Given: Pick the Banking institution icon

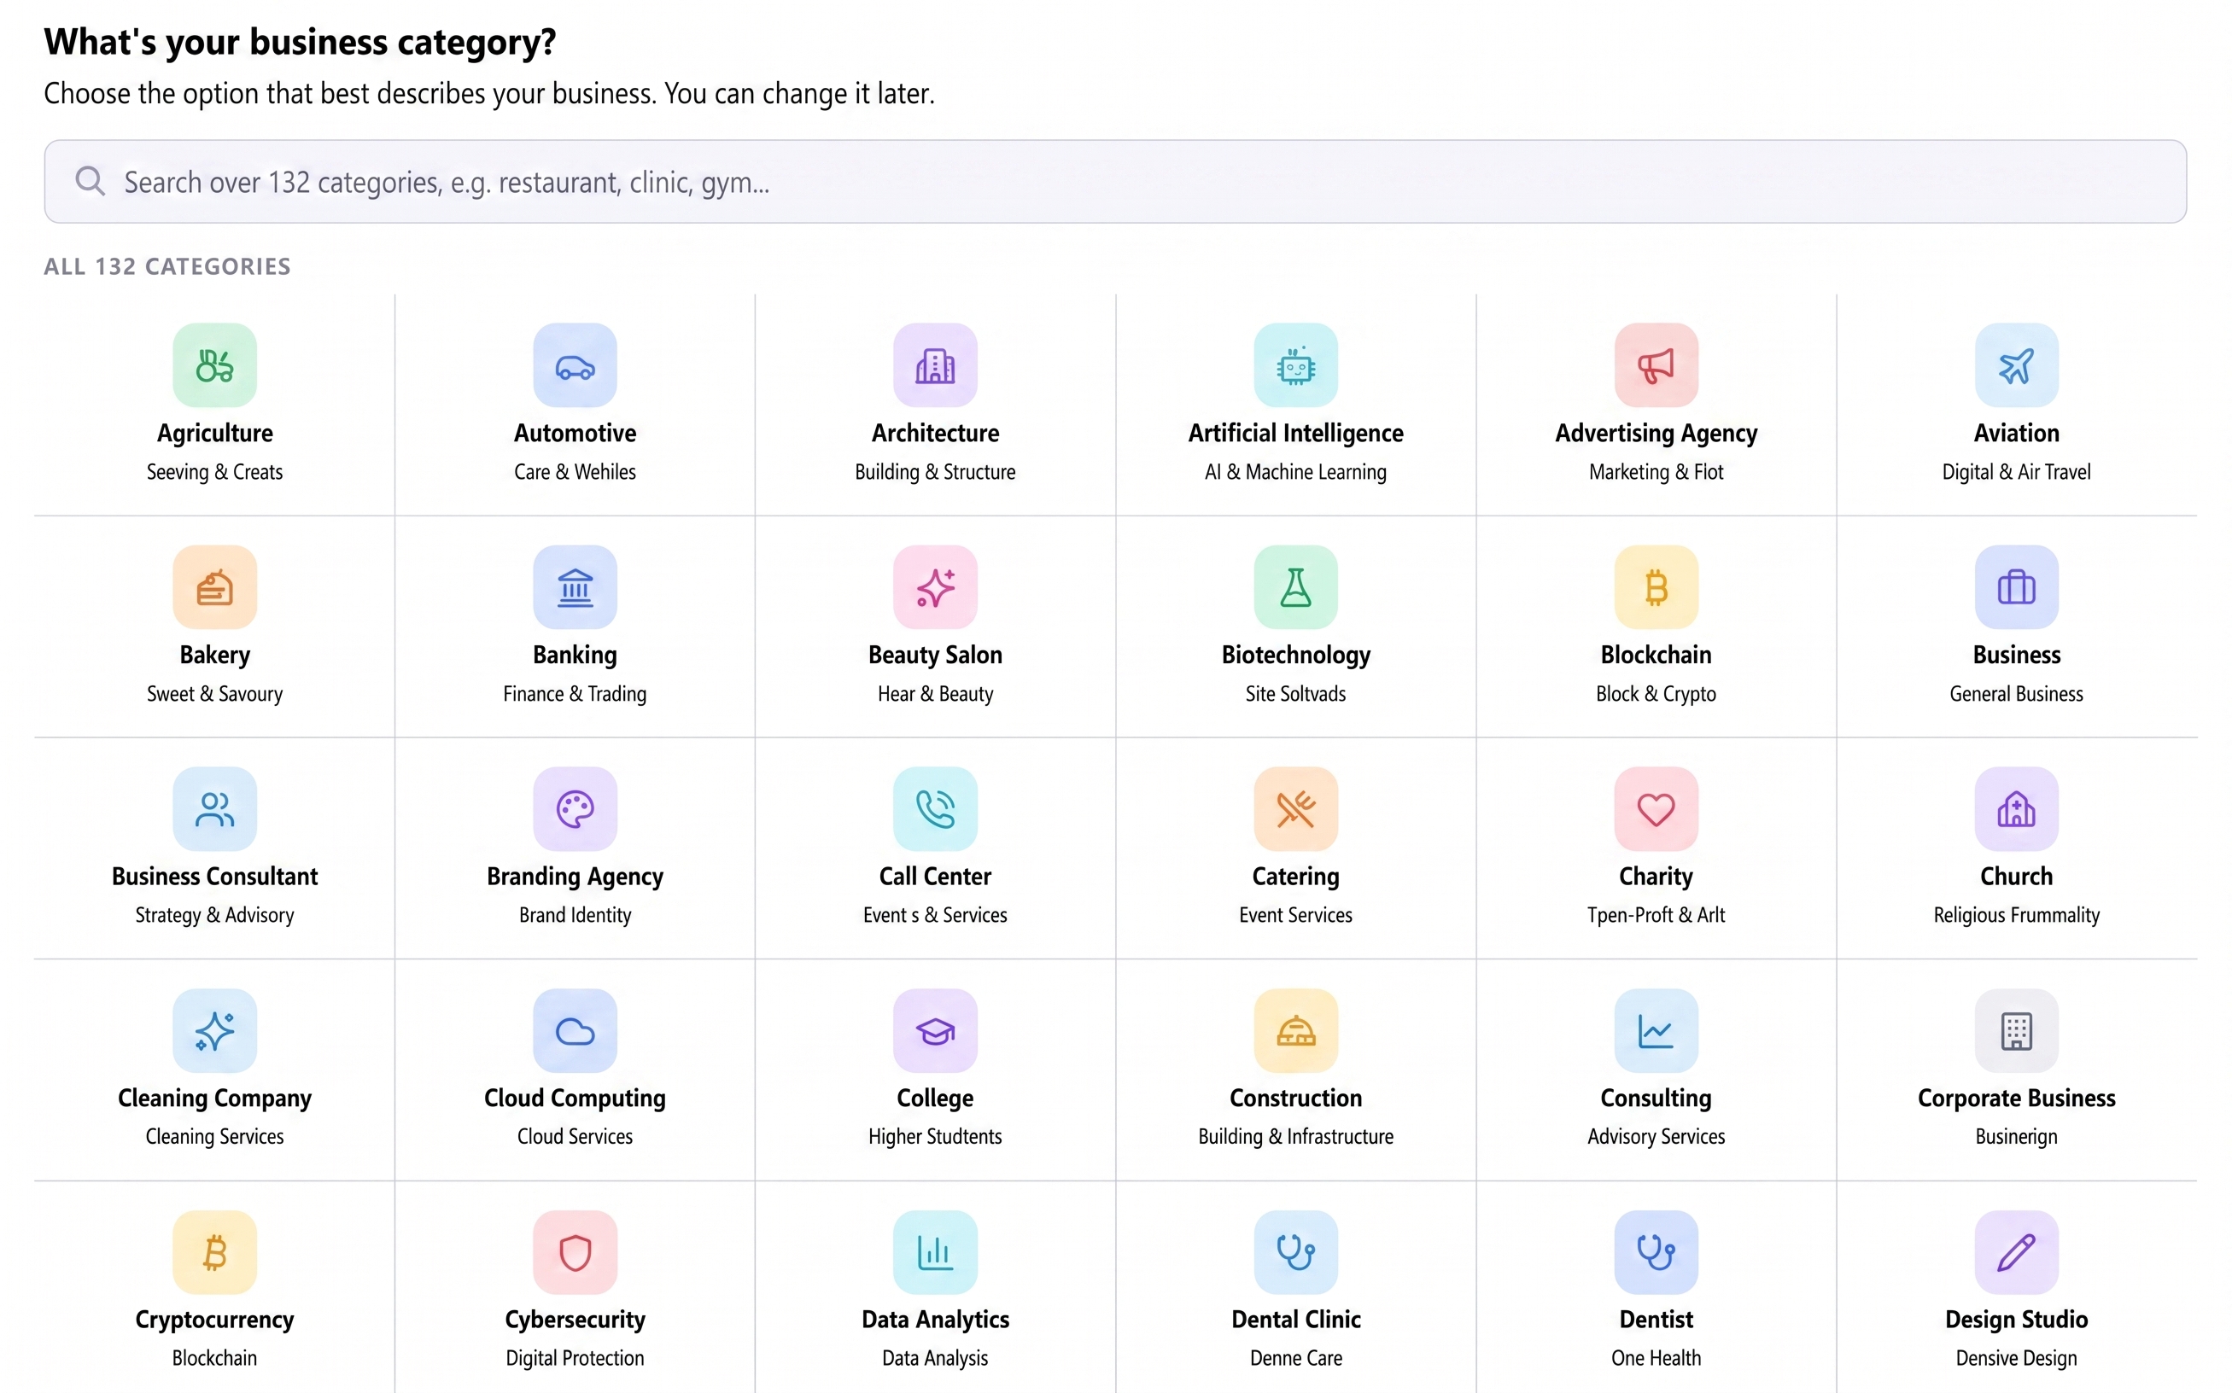Looking at the screenshot, I should click(x=575, y=587).
